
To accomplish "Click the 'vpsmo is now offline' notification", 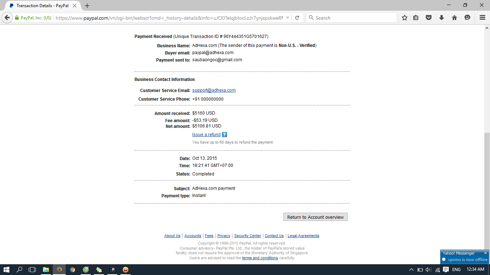I will [x=468, y=260].
